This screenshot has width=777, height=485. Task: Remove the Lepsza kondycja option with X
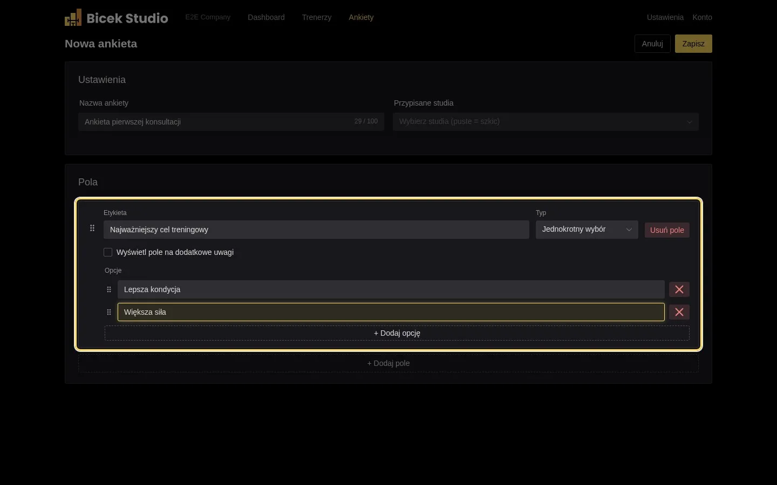679,289
